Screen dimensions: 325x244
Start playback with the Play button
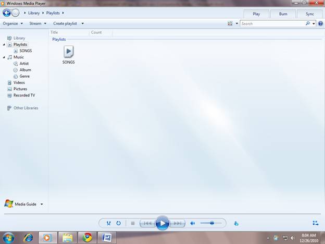pyautogui.click(x=162, y=223)
